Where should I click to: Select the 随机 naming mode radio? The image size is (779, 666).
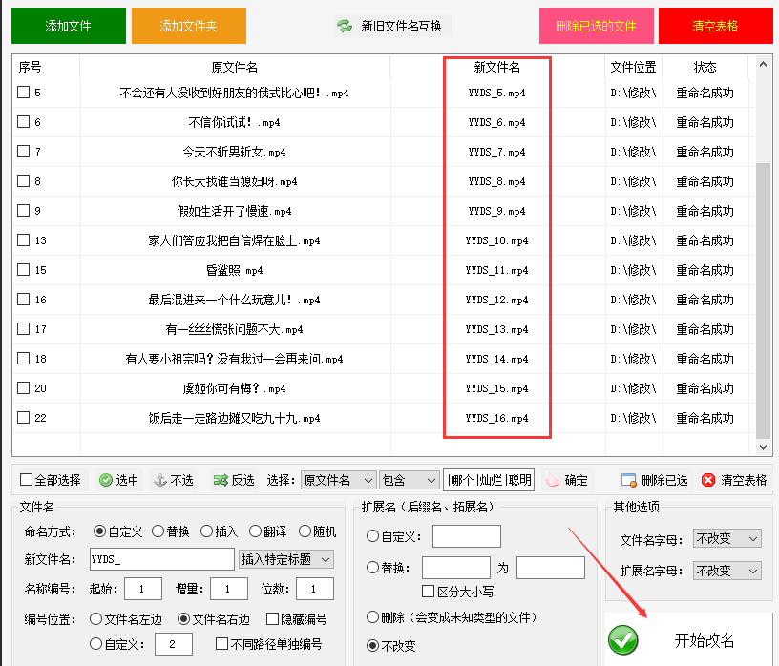[x=305, y=531]
